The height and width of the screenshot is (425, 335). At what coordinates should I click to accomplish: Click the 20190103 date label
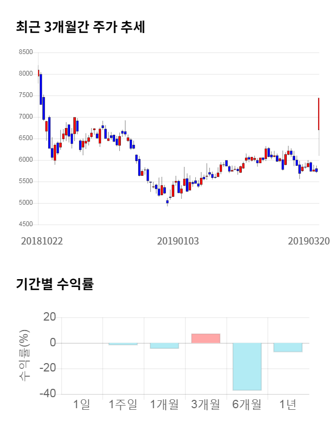(x=178, y=240)
